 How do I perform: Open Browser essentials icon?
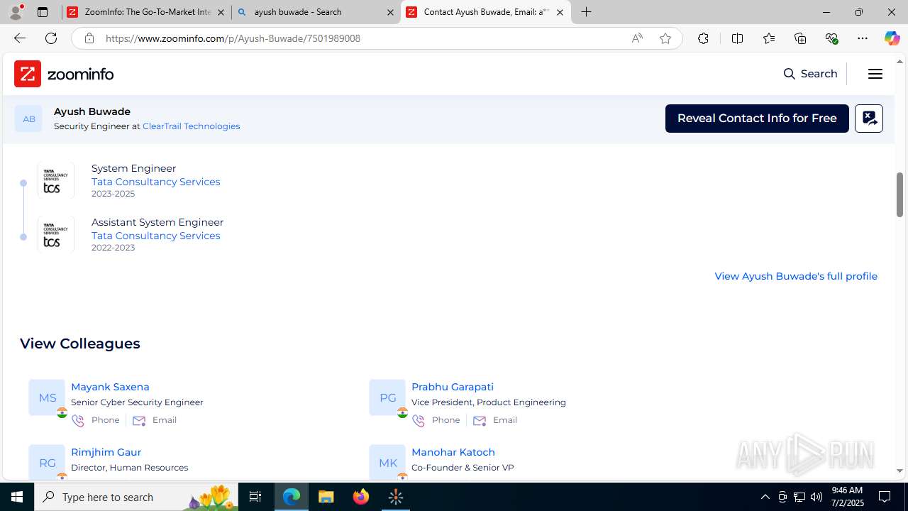point(831,38)
